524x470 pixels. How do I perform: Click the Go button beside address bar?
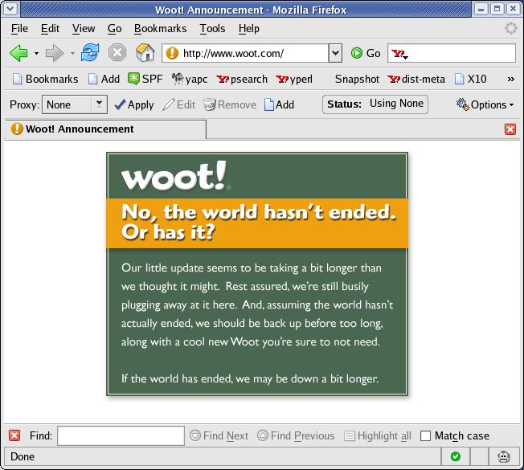pyautogui.click(x=366, y=53)
